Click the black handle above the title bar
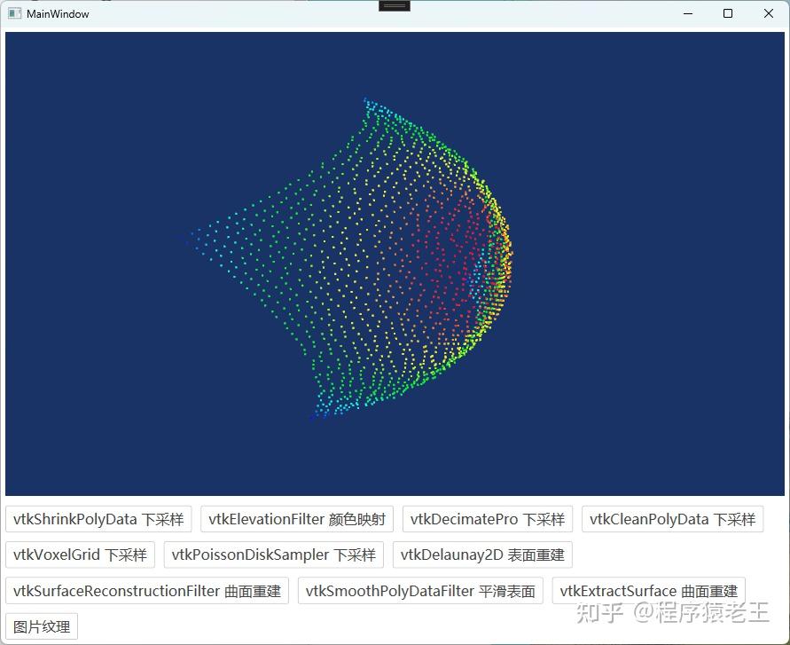The height and width of the screenshot is (645, 790). [x=394, y=5]
